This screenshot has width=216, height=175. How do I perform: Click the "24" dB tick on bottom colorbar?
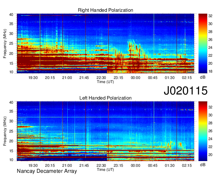coord(210,139)
